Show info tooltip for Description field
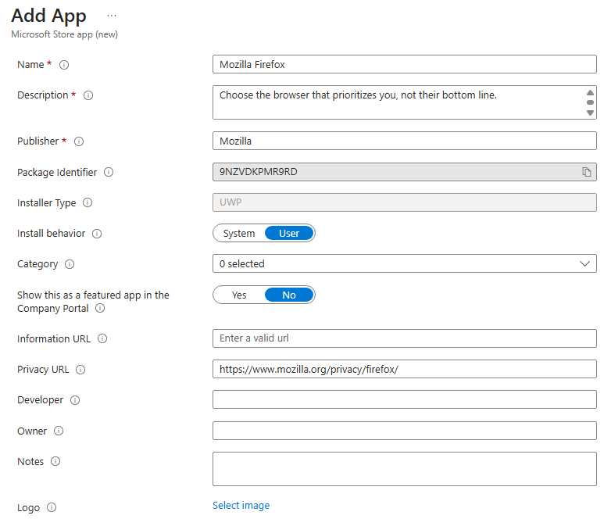The image size is (611, 526). click(88, 95)
